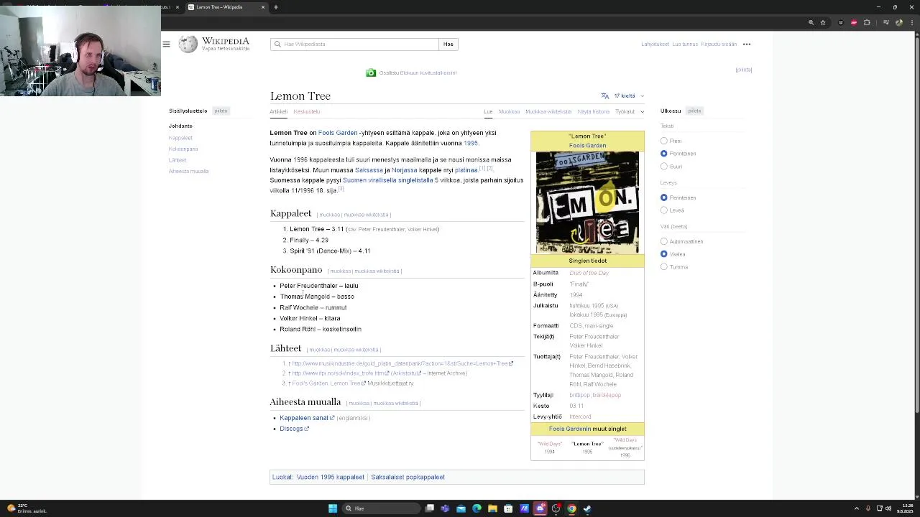Switch to the Keskustelu tab
Image resolution: width=920 pixels, height=517 pixels.
[307, 111]
